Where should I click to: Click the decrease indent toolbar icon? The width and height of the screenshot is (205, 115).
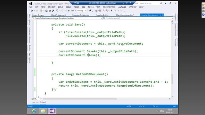pyautogui.click(x=96, y=11)
